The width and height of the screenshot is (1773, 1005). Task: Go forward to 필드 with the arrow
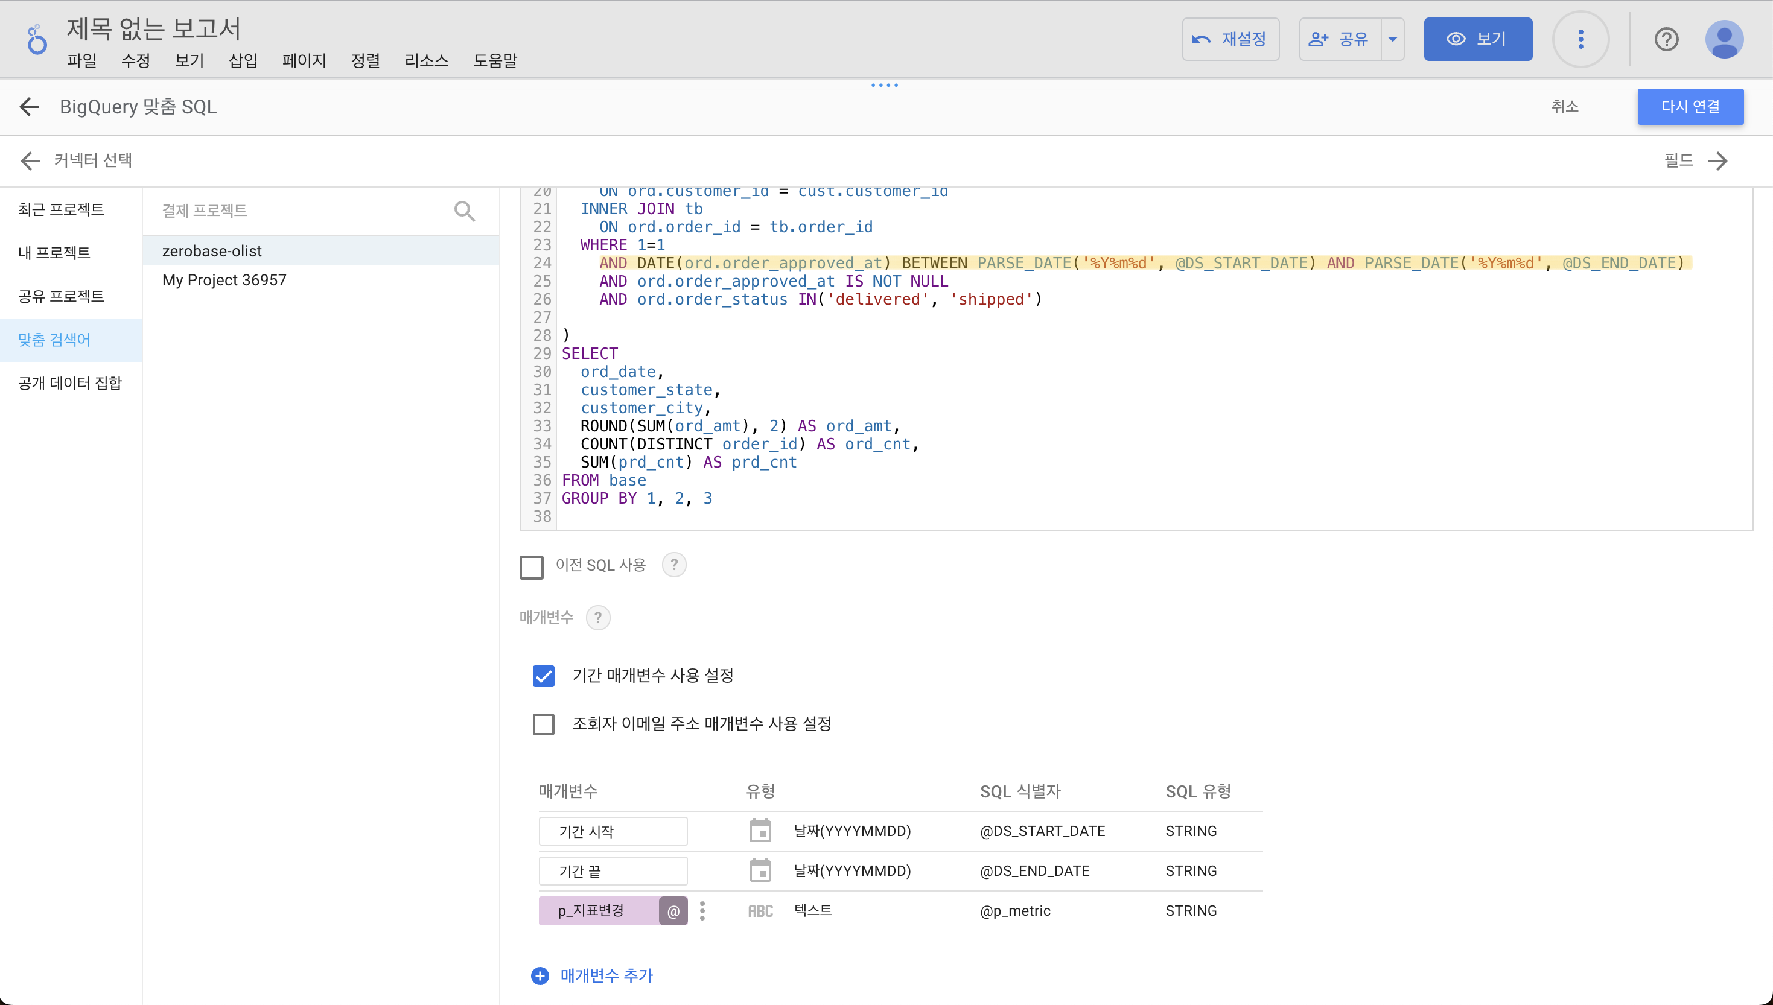[1717, 161]
